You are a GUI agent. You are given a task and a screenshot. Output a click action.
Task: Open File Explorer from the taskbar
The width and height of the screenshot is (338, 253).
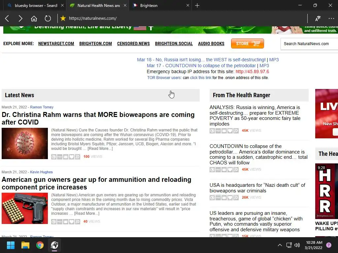(x=25, y=245)
